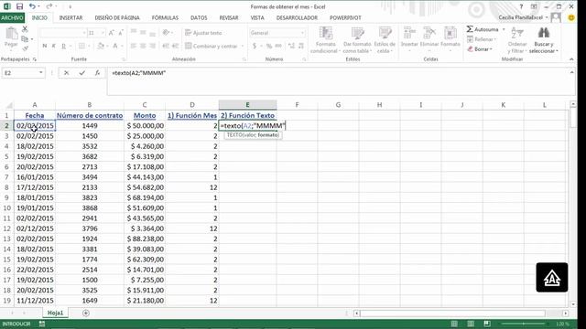This screenshot has height=329, width=586.
Task: Toggle underline S formatting
Action: [63, 46]
